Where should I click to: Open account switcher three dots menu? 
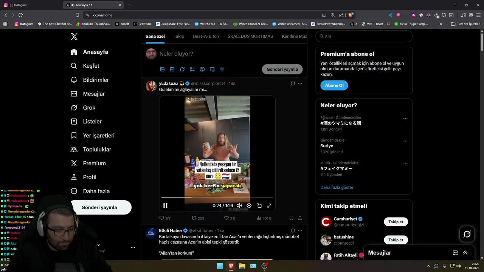click(133, 247)
